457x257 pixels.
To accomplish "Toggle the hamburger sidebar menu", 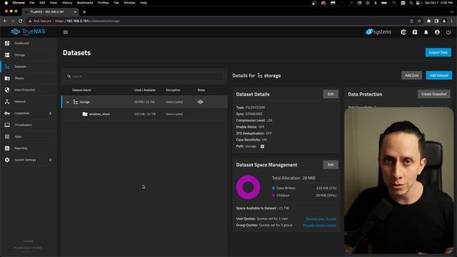I will [x=66, y=32].
